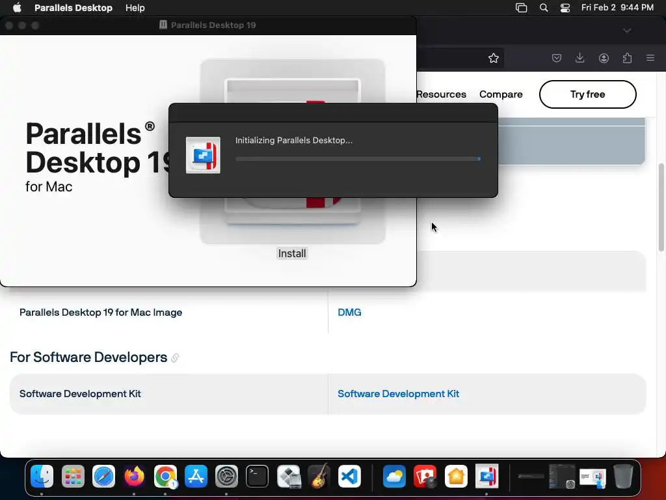Open the Help menu
Screen dimensions: 666x500
(x=135, y=8)
